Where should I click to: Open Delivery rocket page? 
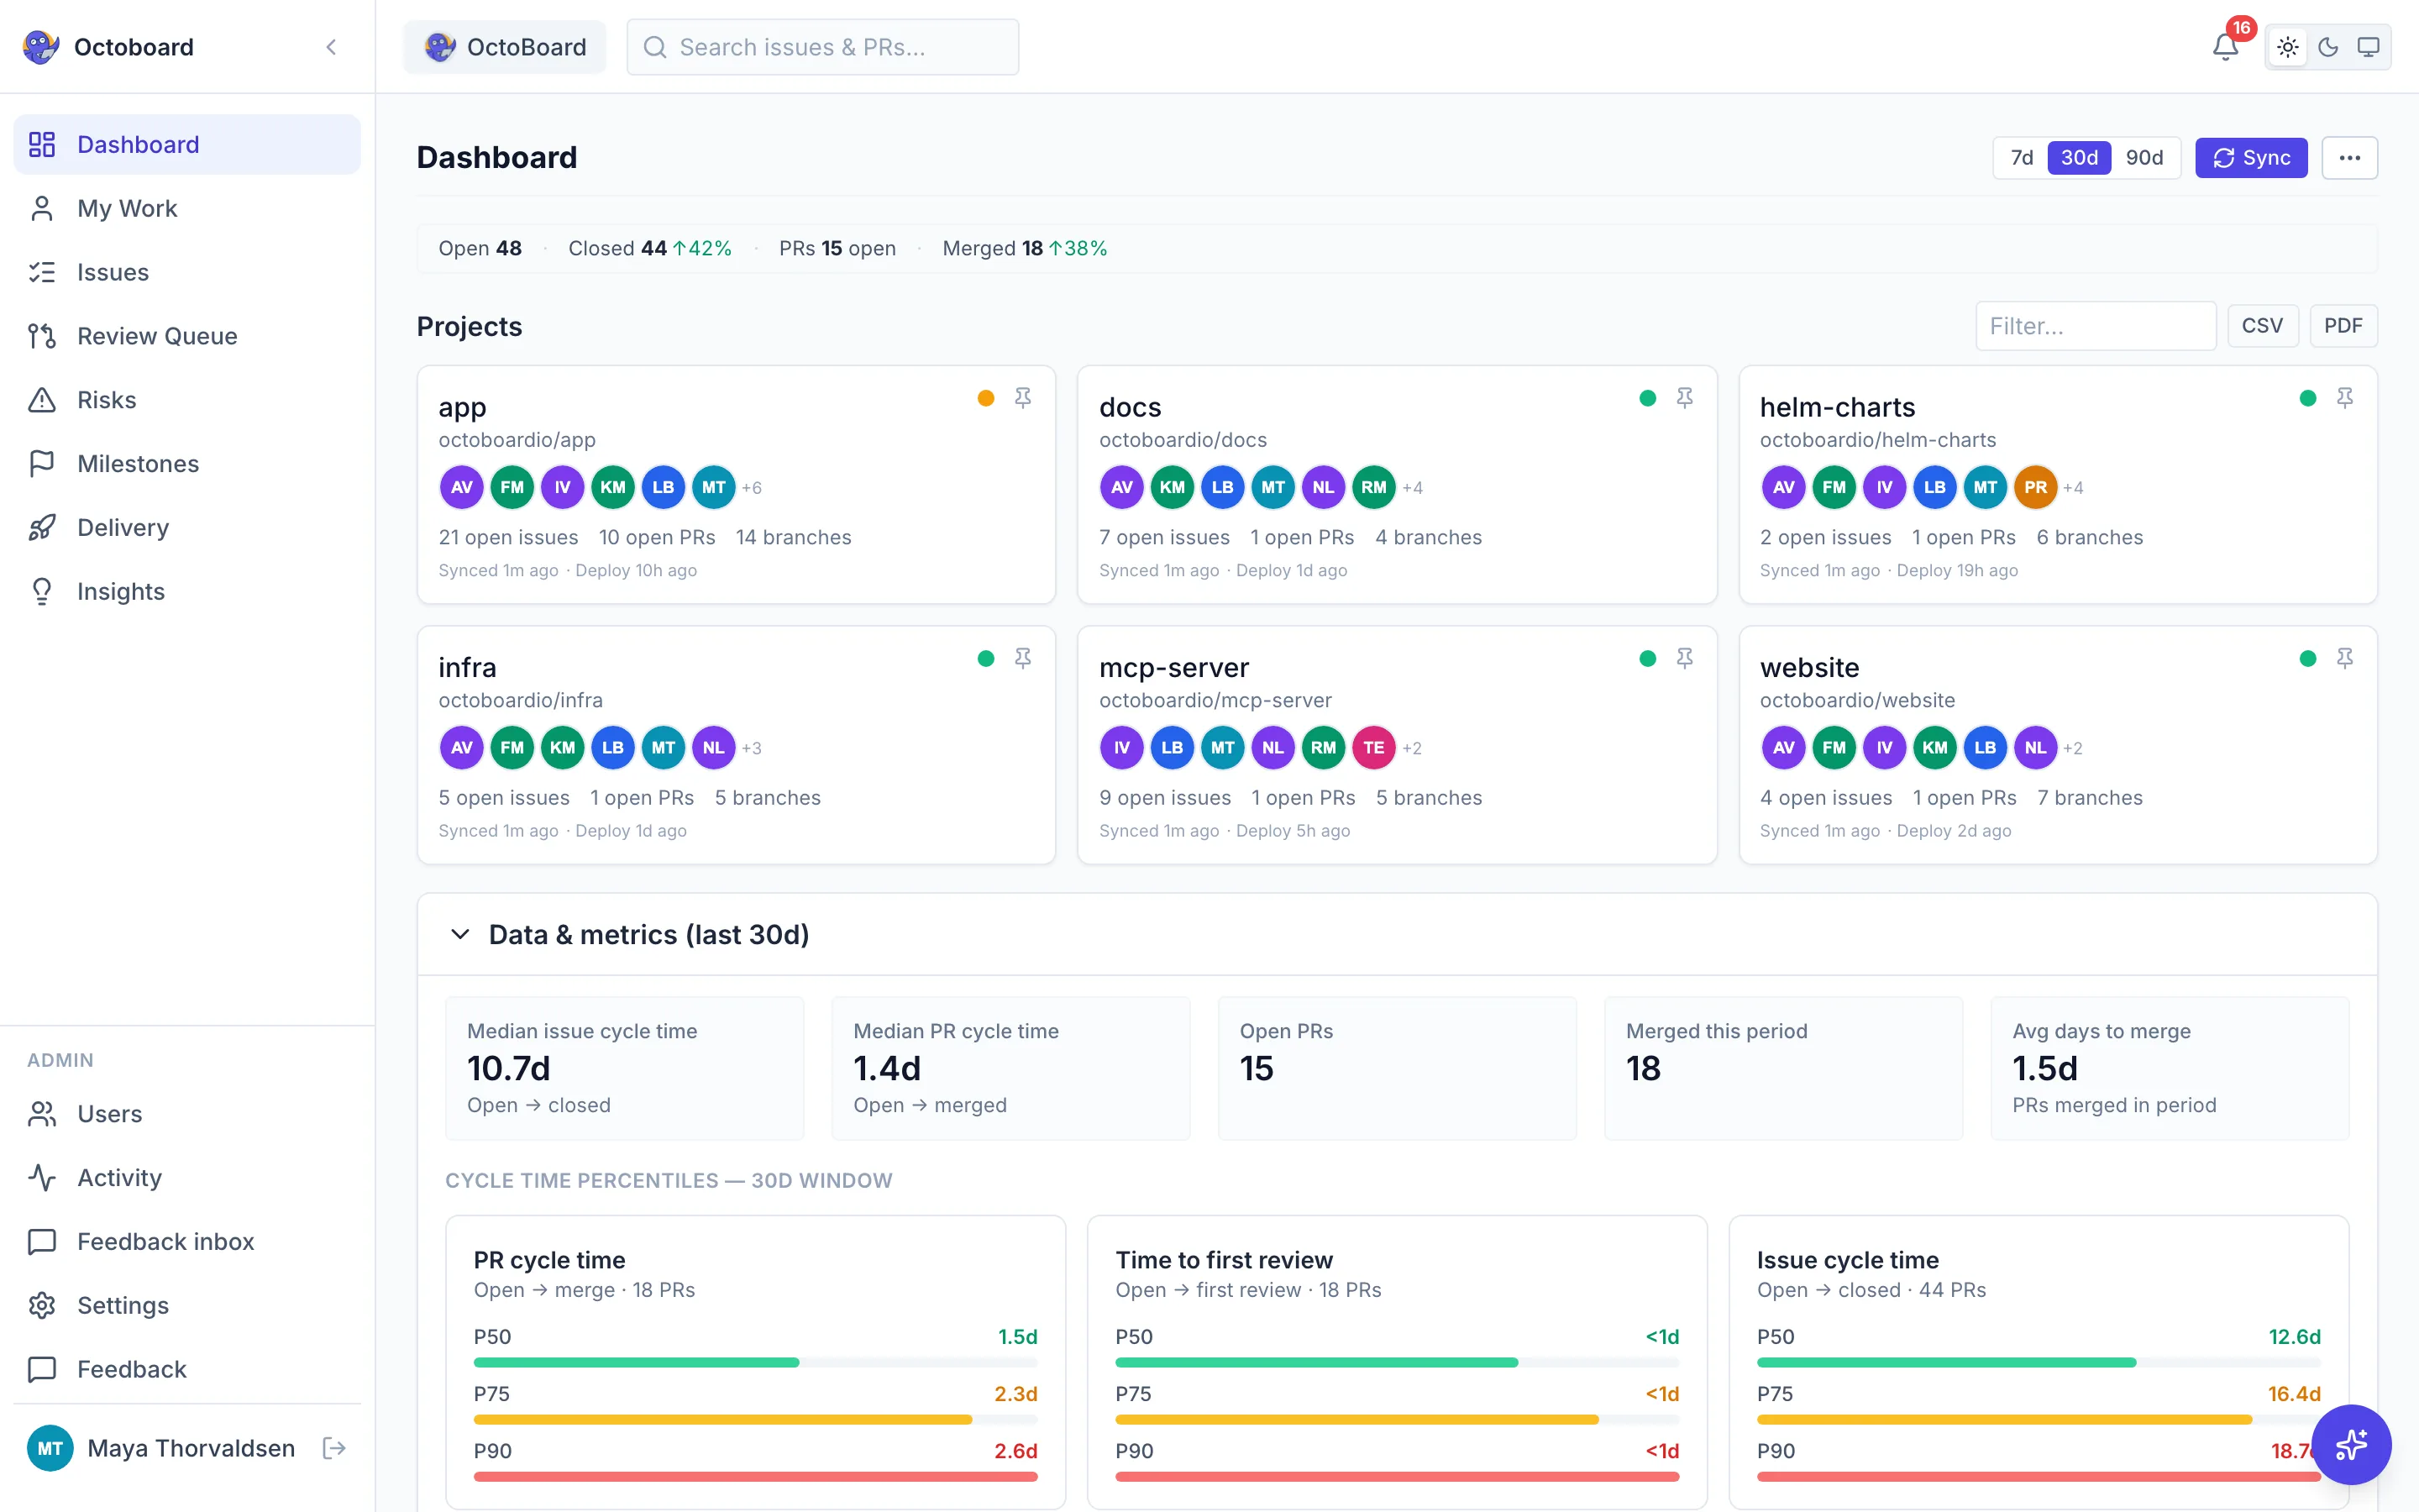point(187,528)
